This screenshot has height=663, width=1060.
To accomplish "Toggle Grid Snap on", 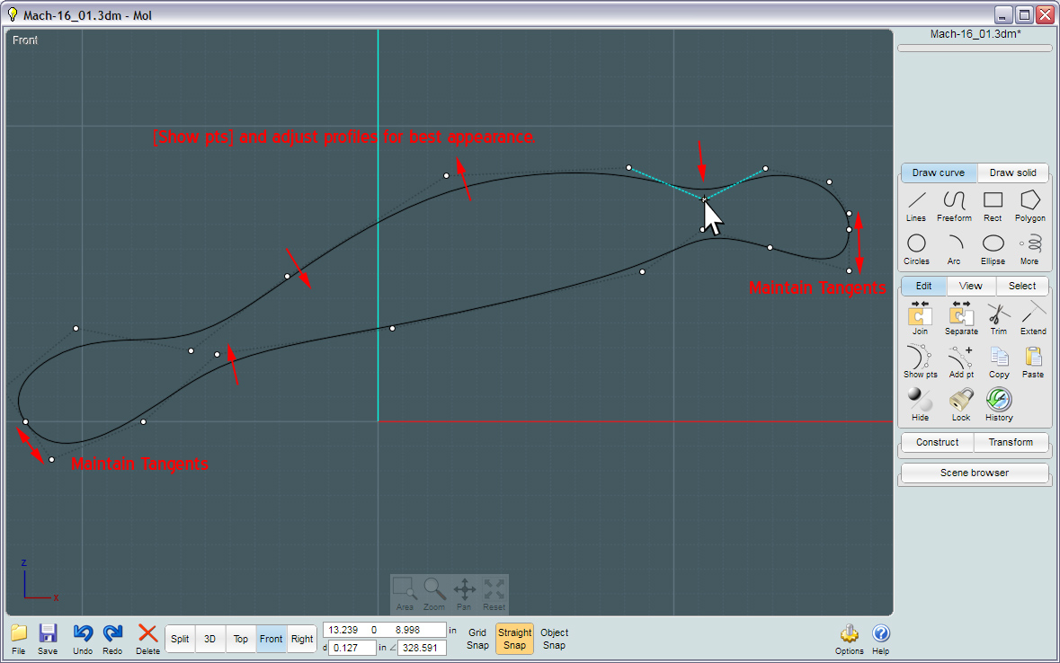I will (477, 639).
